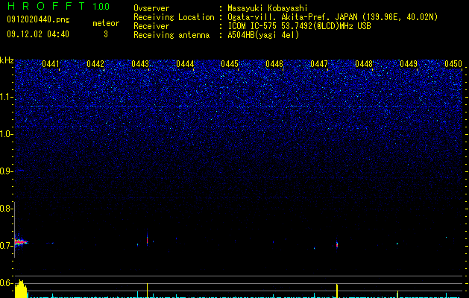Click the meteor echo near 0443
The width and height of the screenshot is (469, 298).
(147, 239)
